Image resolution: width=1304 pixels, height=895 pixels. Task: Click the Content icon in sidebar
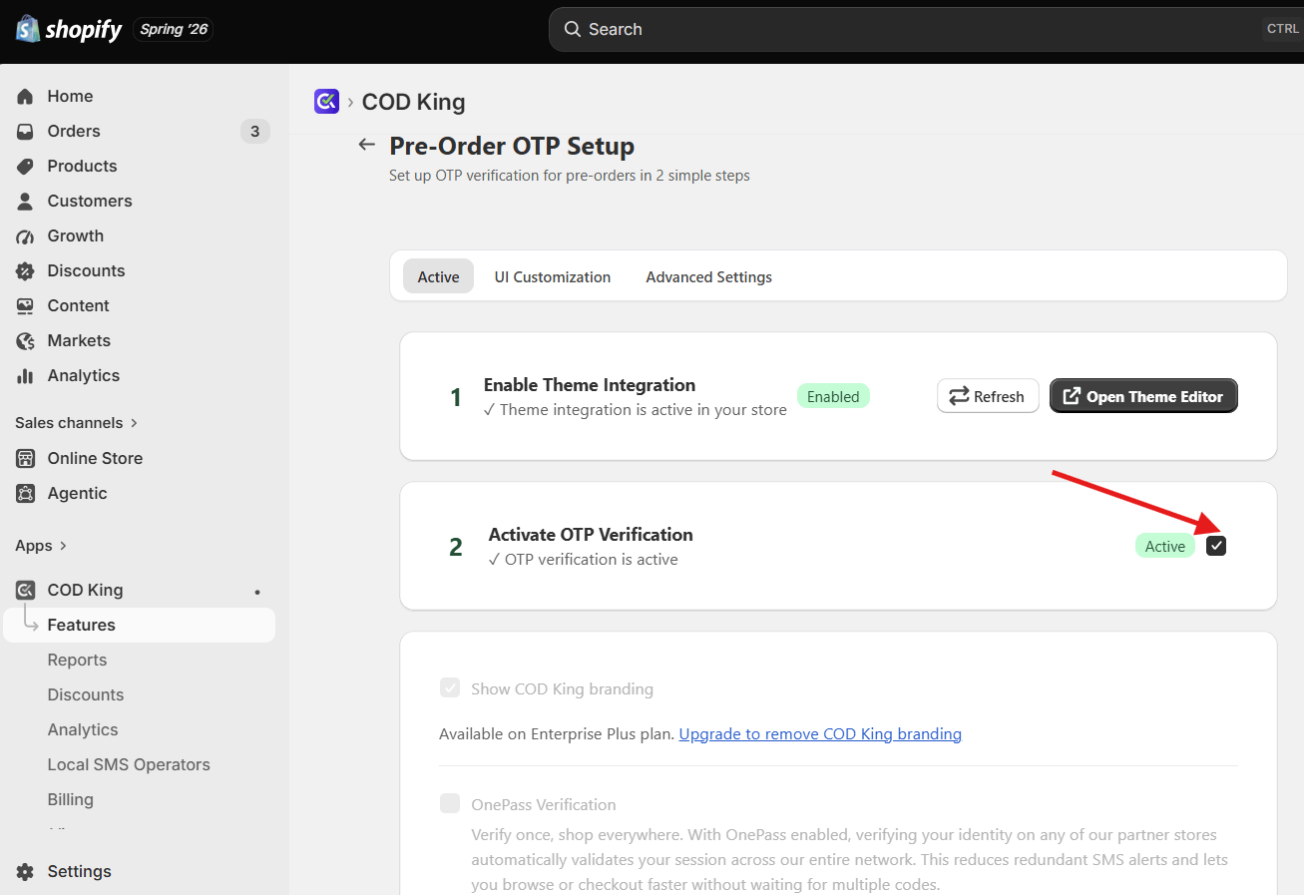pyautogui.click(x=26, y=305)
